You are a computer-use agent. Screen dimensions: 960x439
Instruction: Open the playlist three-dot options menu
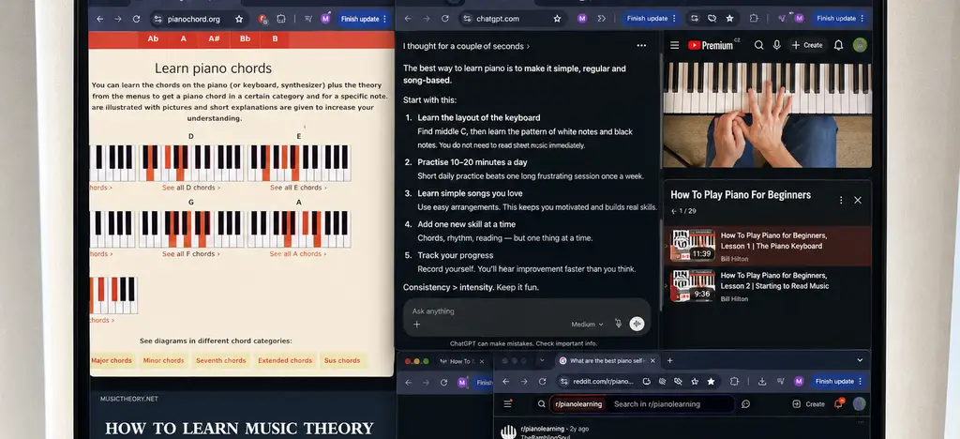[841, 200]
